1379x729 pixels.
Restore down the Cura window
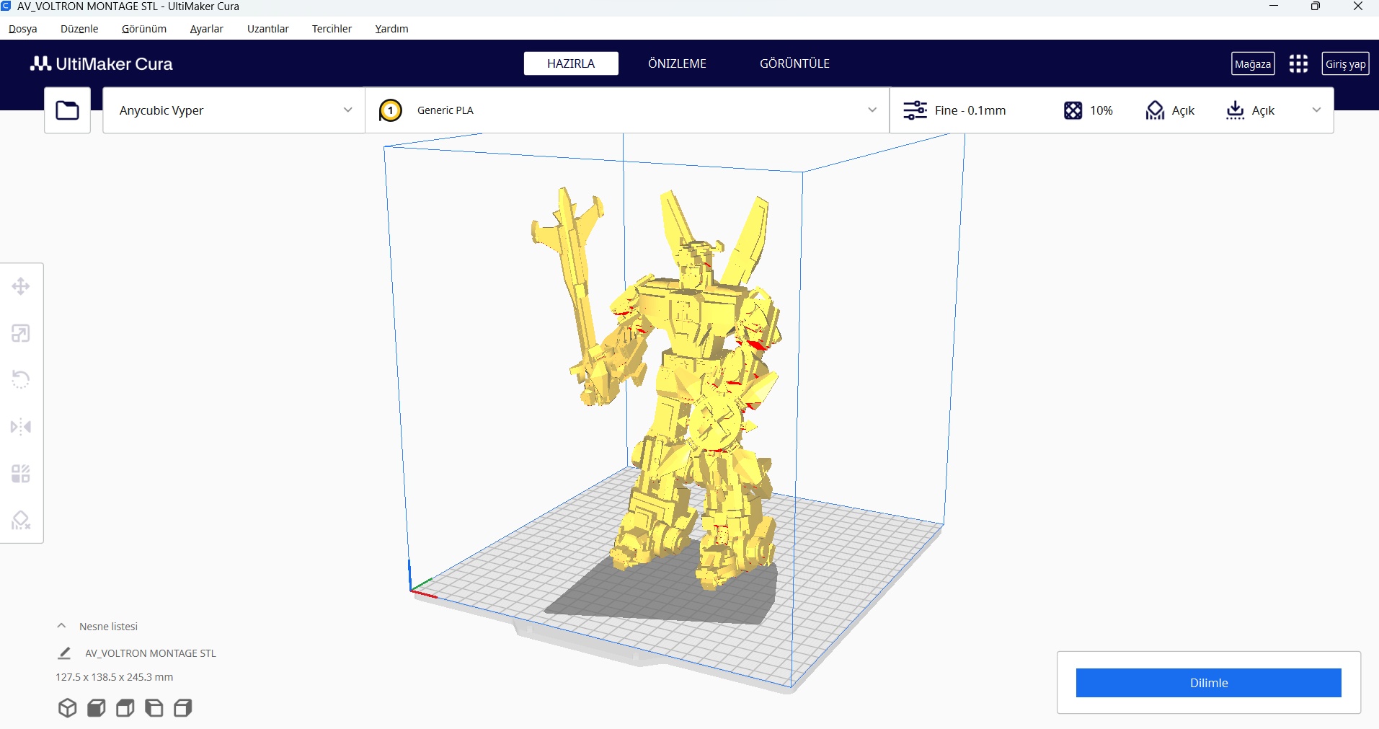[1316, 6]
